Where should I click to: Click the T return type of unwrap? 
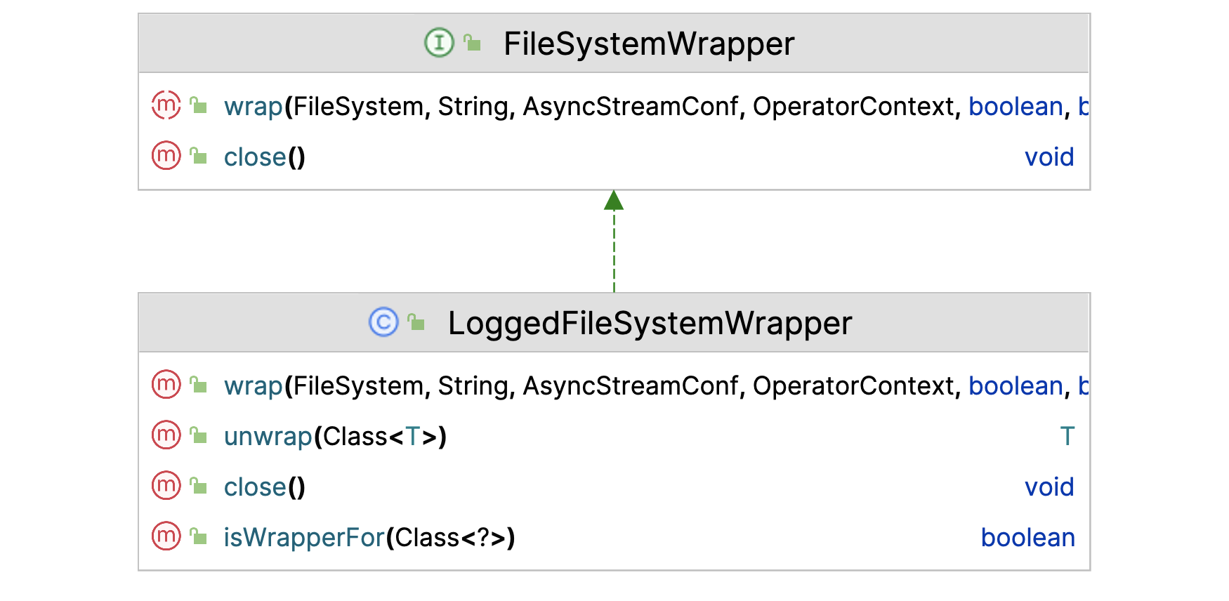tap(1067, 437)
